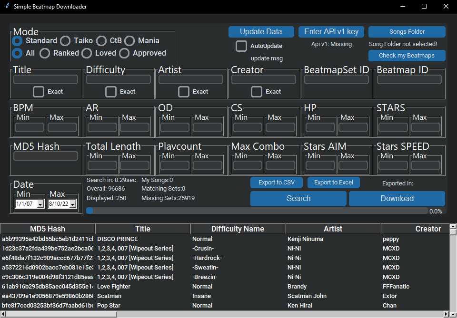Click the Update Data button
The height and width of the screenshot is (318, 457).
261,32
